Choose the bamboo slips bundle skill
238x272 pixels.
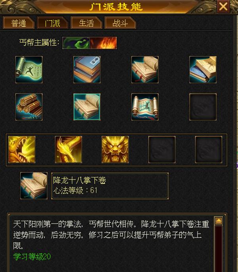click(29, 107)
